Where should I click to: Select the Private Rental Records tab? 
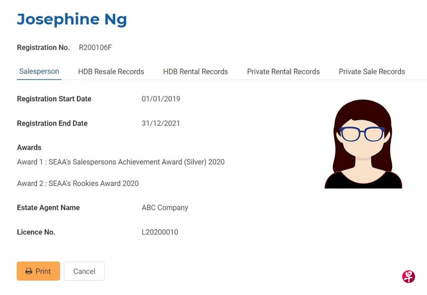coord(283,72)
